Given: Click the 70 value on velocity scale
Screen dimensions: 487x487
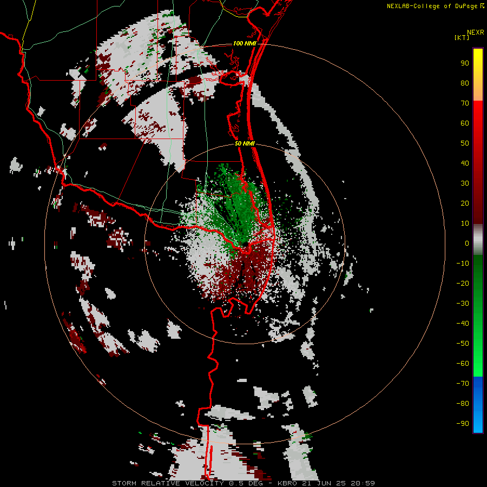Looking at the screenshot, I should click(465, 103).
